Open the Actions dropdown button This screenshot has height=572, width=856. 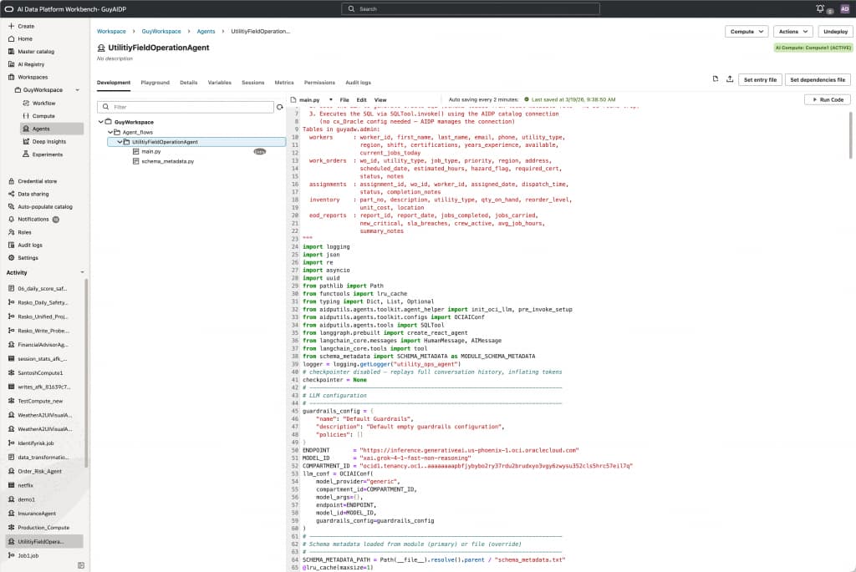pyautogui.click(x=792, y=32)
